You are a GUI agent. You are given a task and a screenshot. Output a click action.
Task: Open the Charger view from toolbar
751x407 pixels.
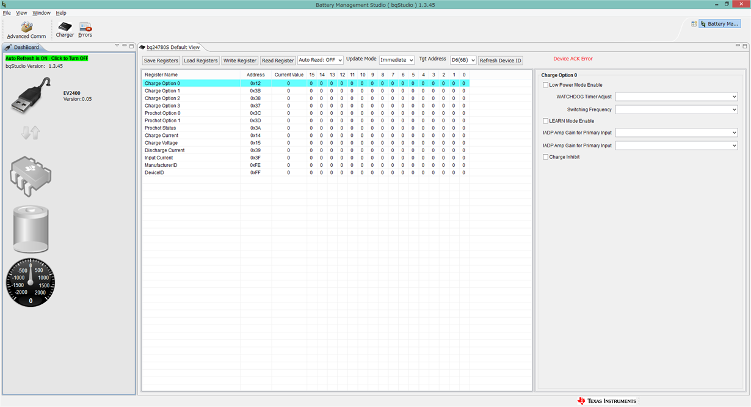[x=65, y=30]
